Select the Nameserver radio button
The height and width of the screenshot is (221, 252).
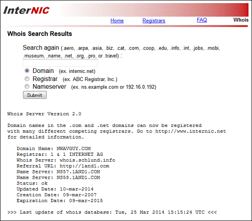[x=27, y=86]
